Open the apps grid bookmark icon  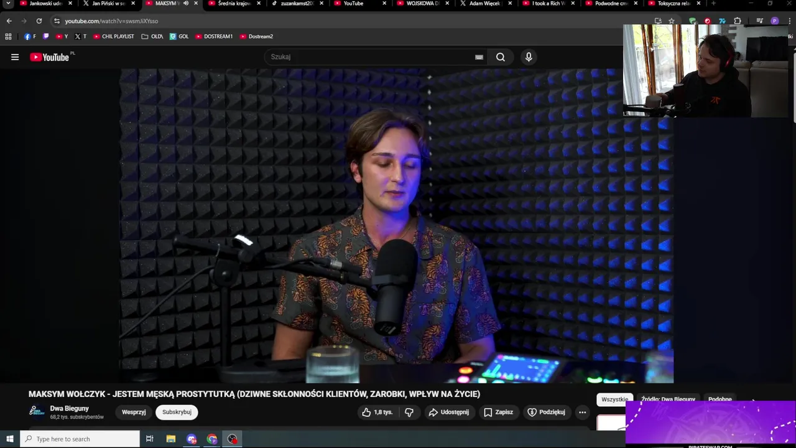pos(8,37)
